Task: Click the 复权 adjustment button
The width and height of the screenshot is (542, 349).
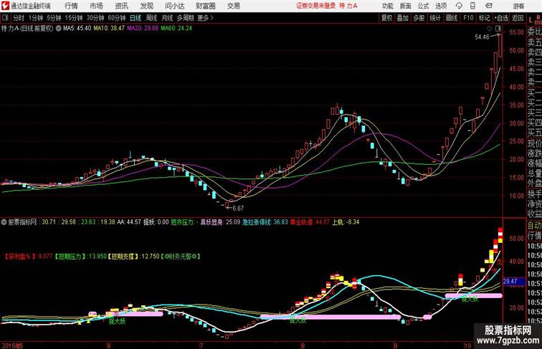Action: click(x=387, y=18)
